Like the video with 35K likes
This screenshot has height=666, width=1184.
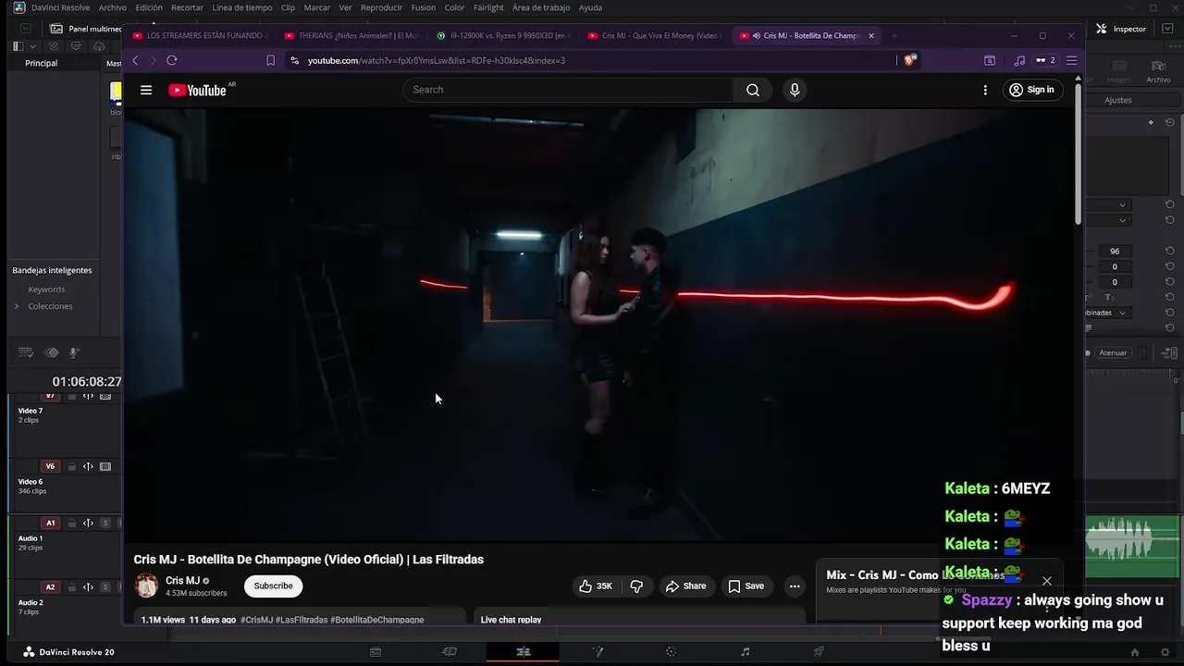pyautogui.click(x=596, y=586)
